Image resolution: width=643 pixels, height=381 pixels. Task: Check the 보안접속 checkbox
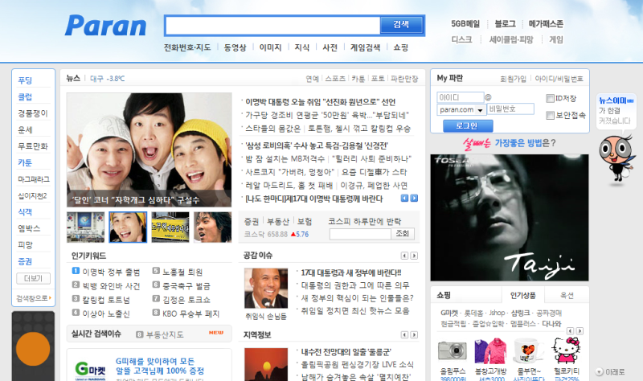550,116
